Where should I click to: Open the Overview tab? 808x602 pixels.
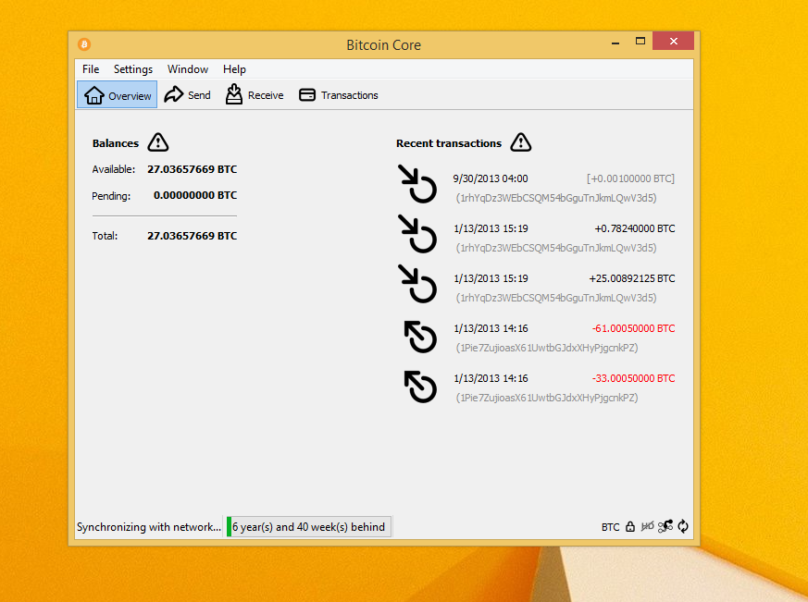[117, 94]
